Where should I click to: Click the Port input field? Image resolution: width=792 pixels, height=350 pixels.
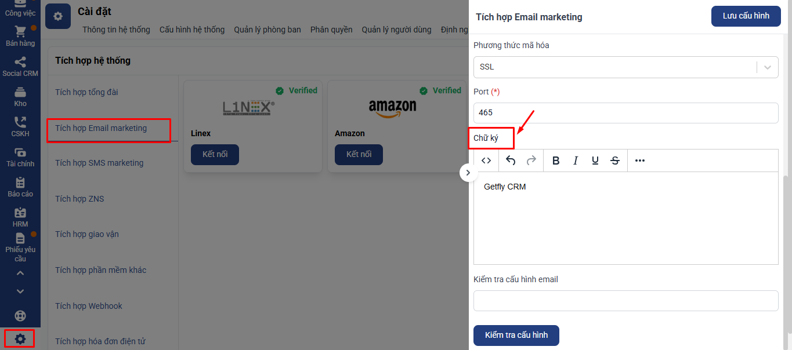coord(625,112)
